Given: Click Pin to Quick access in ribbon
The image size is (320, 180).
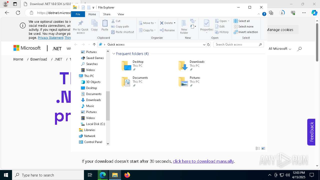Looking at the screenshot, I should (x=80, y=27).
